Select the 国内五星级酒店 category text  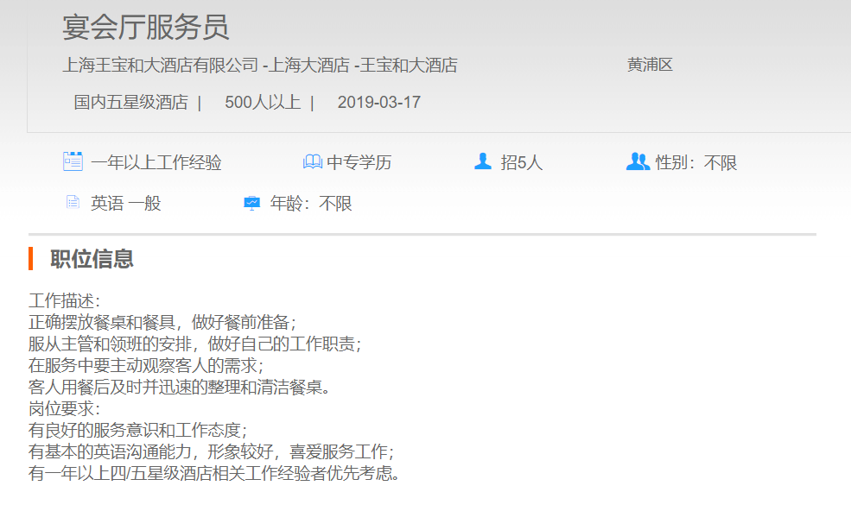130,103
